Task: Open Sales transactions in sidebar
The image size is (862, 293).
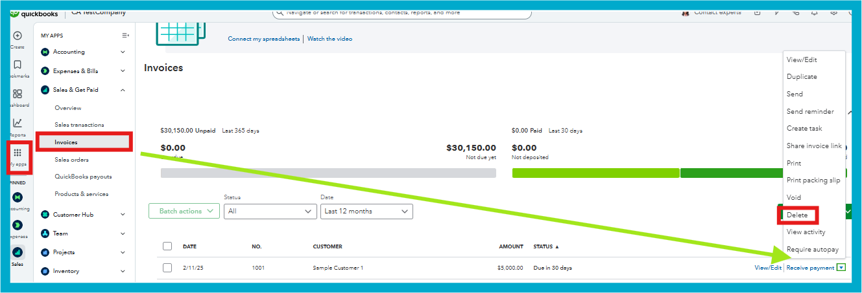Action: pyautogui.click(x=79, y=125)
